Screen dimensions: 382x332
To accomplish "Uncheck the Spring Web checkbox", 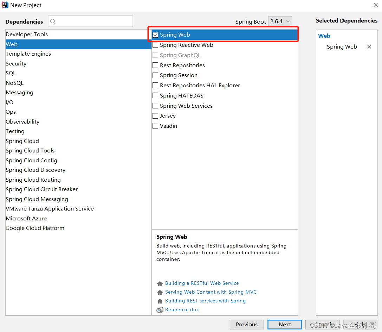I will click(155, 35).
